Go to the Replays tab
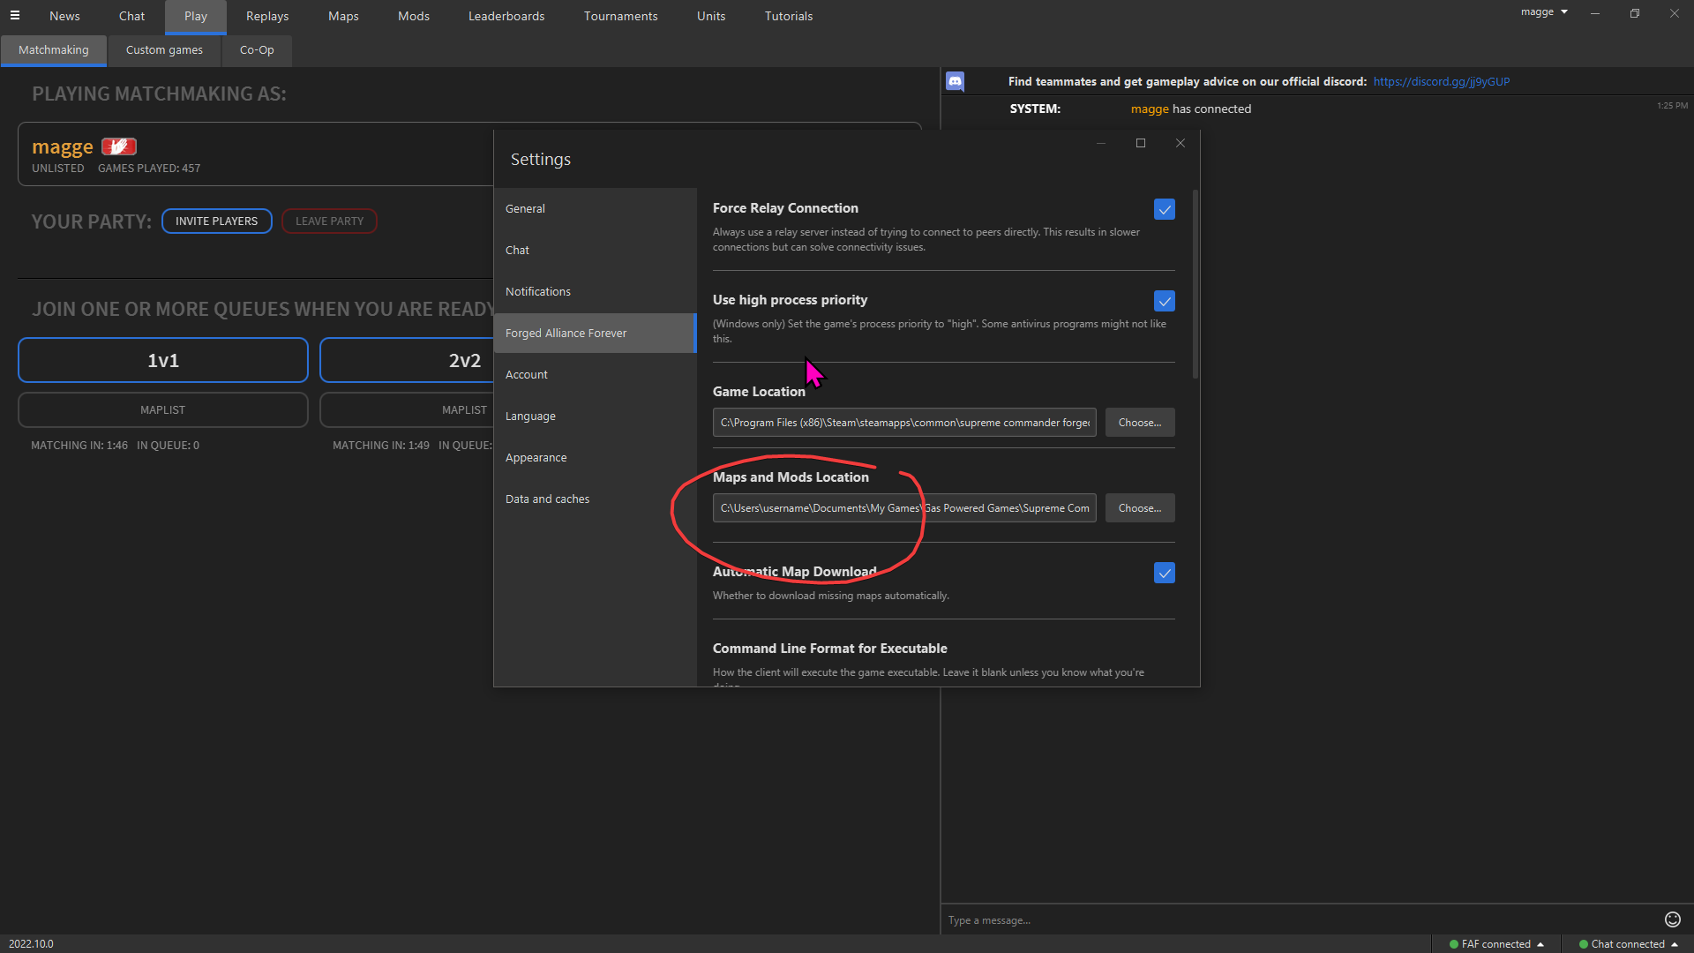 [267, 16]
